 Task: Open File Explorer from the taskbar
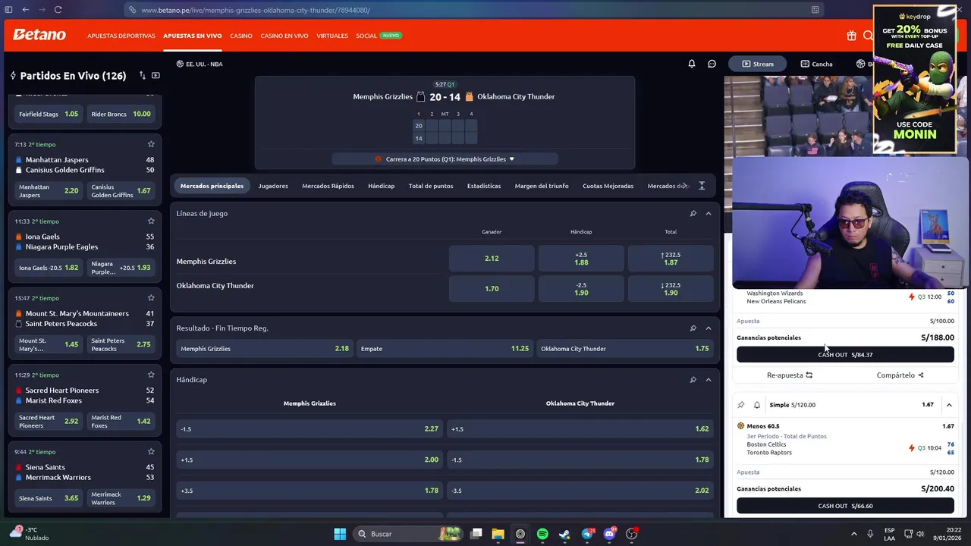click(498, 534)
